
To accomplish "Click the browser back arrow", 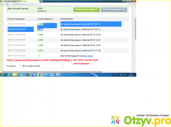I will (x=2, y=4).
